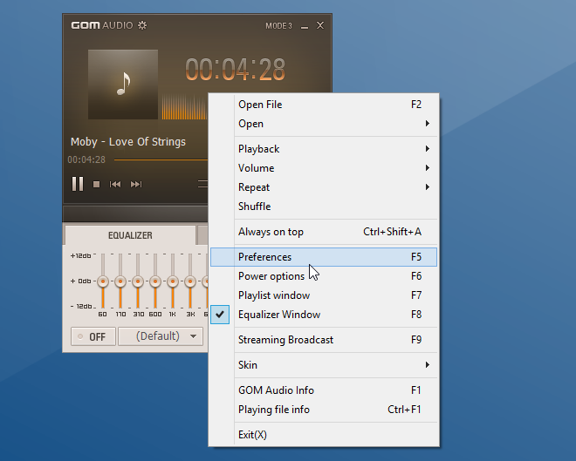Expand the Skin submenu
Viewport: 576px width, 461px height.
coord(324,365)
